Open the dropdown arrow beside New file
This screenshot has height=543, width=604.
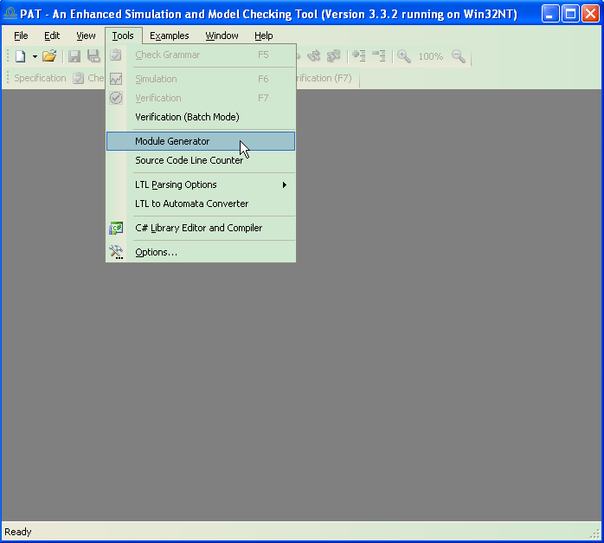pyautogui.click(x=35, y=56)
